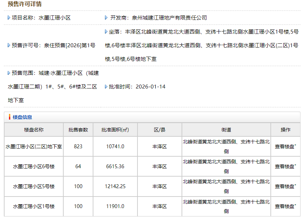Viewport: 304px width, 221px height.
Task: Open 查看楼盘 for 水墨江珊小区5号楼
Action: (x=285, y=186)
